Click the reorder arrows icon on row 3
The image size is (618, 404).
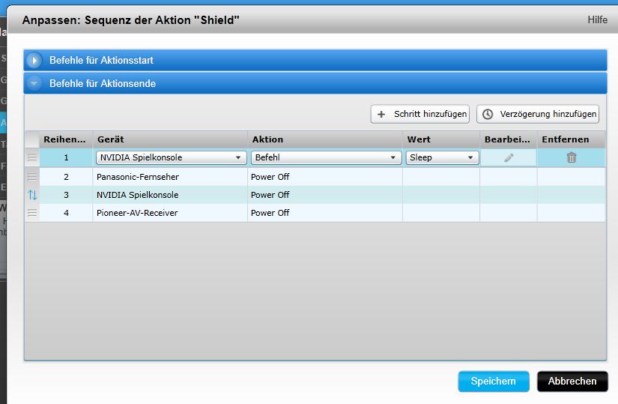click(32, 195)
